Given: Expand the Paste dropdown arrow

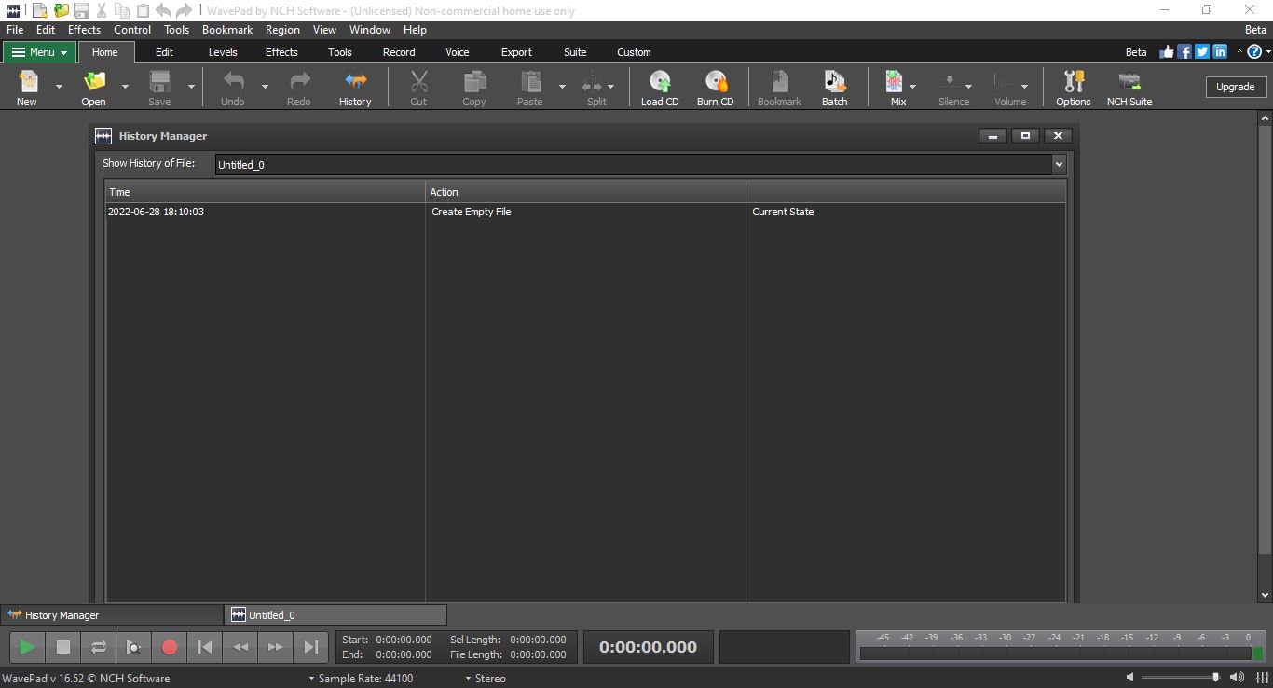Looking at the screenshot, I should (x=562, y=87).
